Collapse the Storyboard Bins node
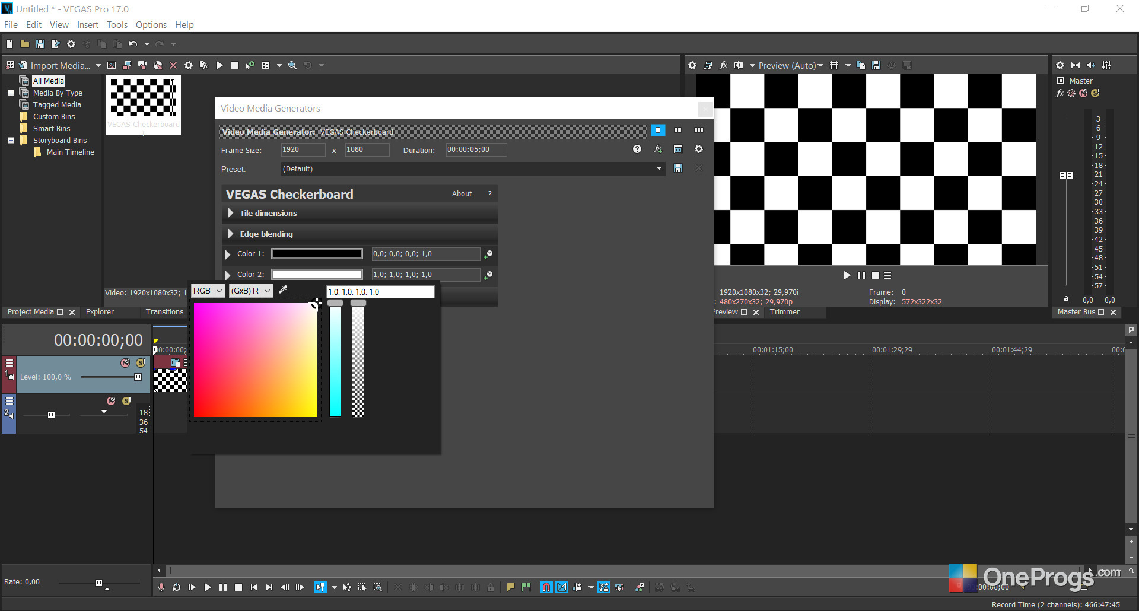The image size is (1139, 611). (x=11, y=140)
